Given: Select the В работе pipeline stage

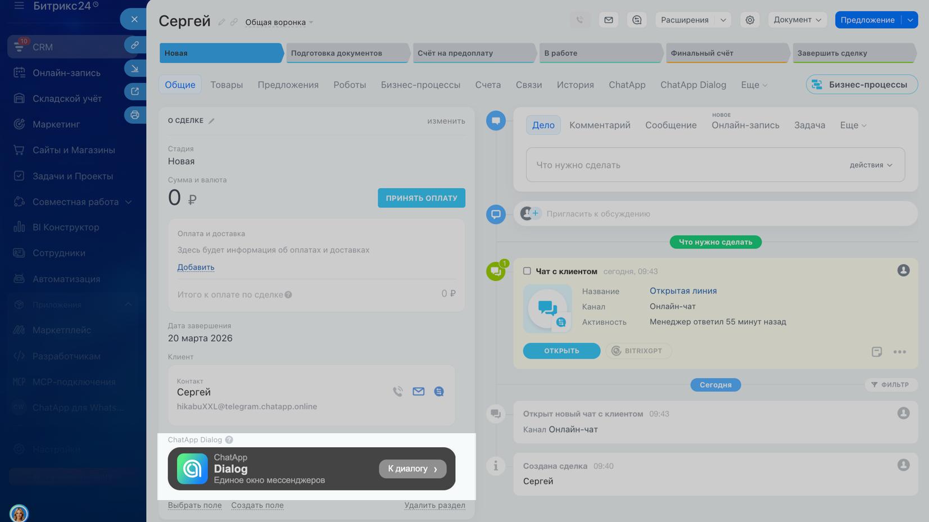Looking at the screenshot, I should (x=599, y=53).
